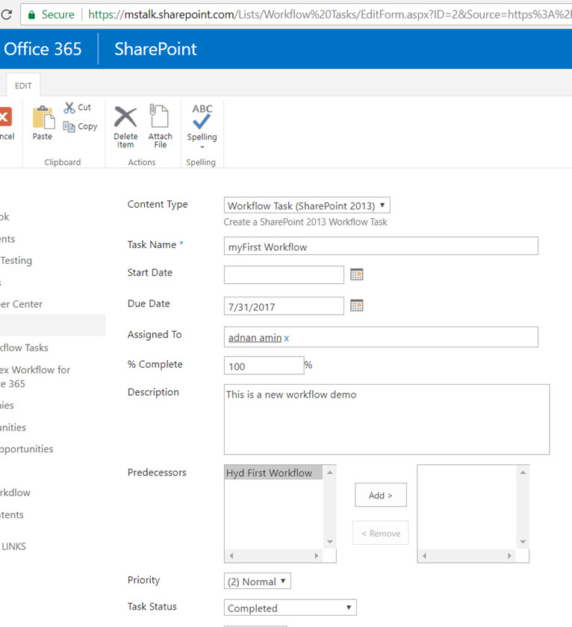Open the Workflow for 365 sidebar link

35,377
